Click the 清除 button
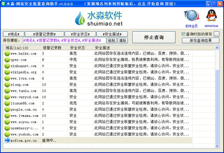 click(123, 41)
